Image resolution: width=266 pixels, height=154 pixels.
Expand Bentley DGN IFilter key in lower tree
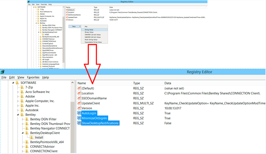[23, 119]
